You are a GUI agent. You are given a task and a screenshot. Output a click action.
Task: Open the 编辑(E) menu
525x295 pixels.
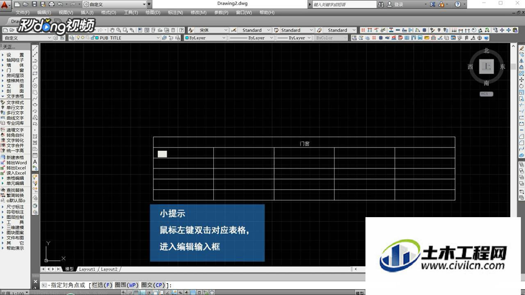[x=44, y=12]
